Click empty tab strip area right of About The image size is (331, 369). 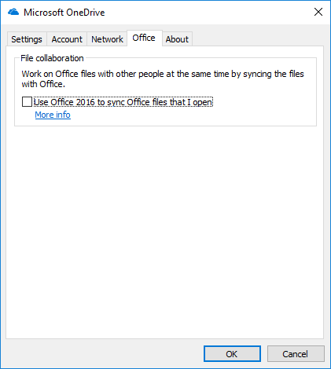tap(257, 38)
